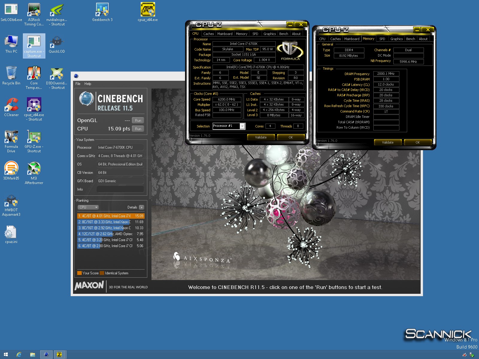Select cpuz.ini file icon
479x359 pixels.
click(11, 234)
